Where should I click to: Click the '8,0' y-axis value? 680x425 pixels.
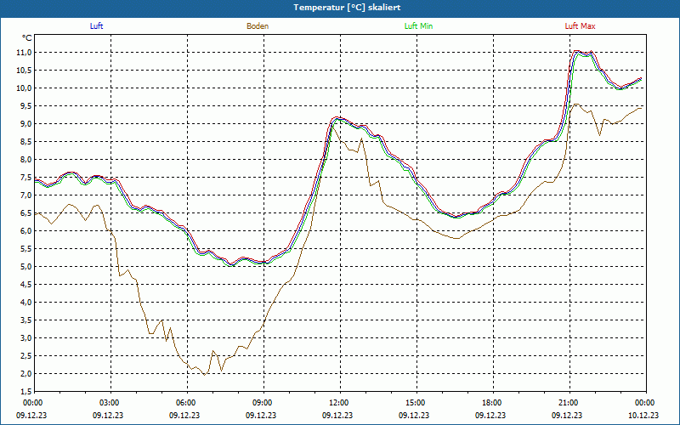click(25, 159)
